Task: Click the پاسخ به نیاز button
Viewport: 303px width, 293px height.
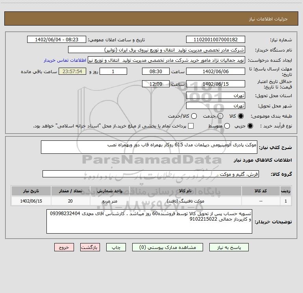Action: pyautogui.click(x=229, y=247)
